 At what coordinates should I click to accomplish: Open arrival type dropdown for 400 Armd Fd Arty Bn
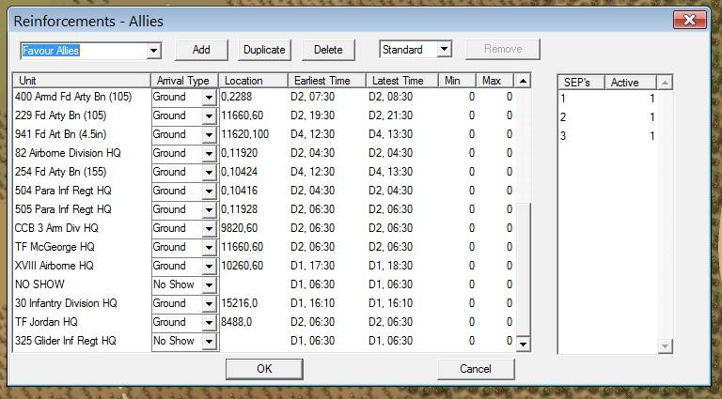(x=209, y=97)
